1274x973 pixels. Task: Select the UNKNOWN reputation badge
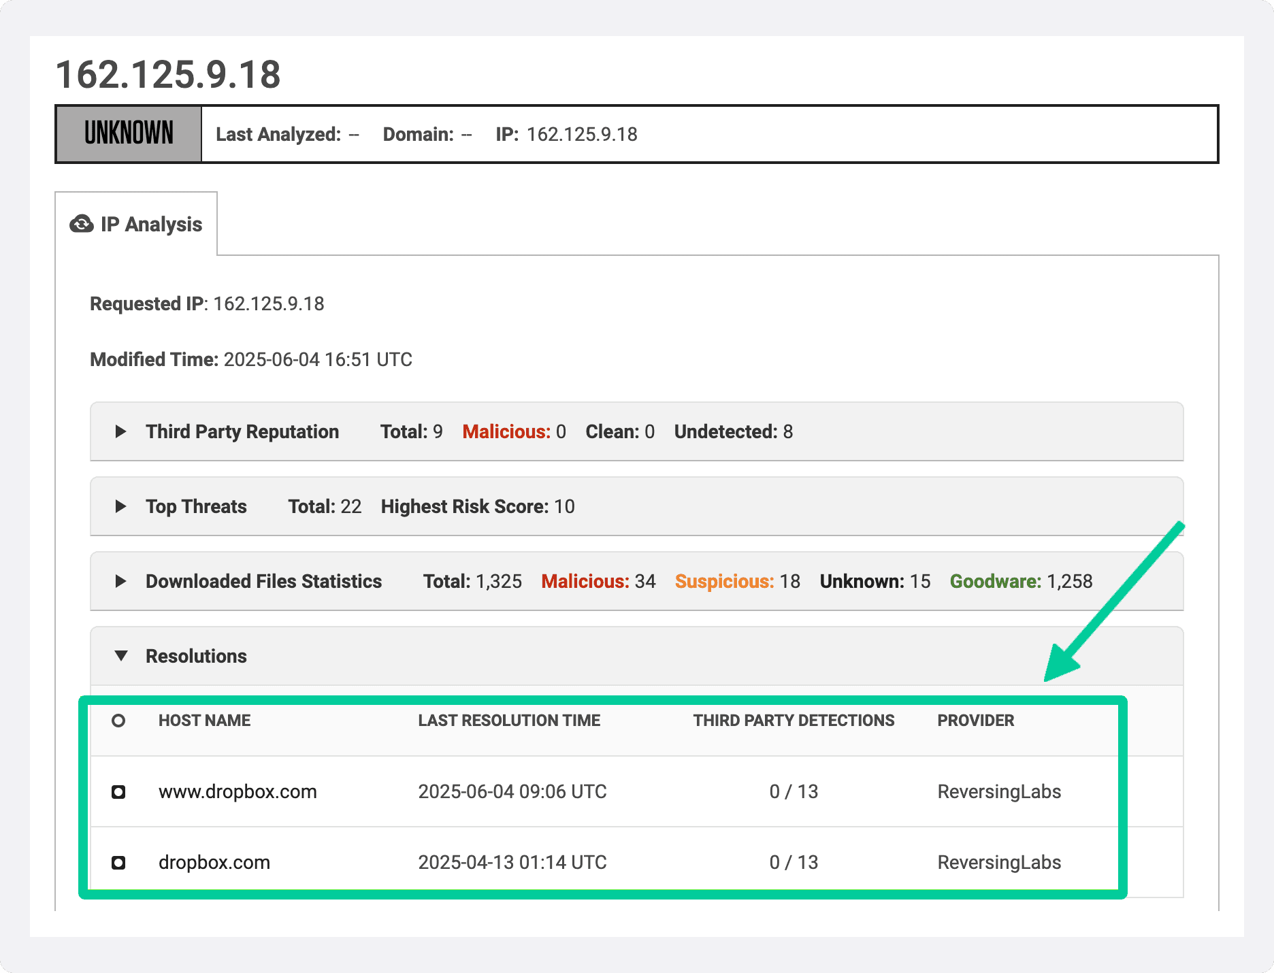pyautogui.click(x=128, y=133)
